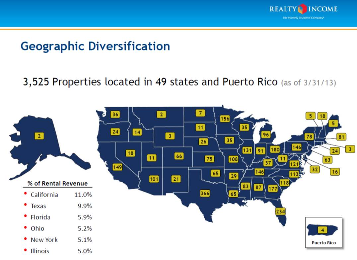Select the 101 label on Arizona
357x260 pixels.
pos(154,179)
